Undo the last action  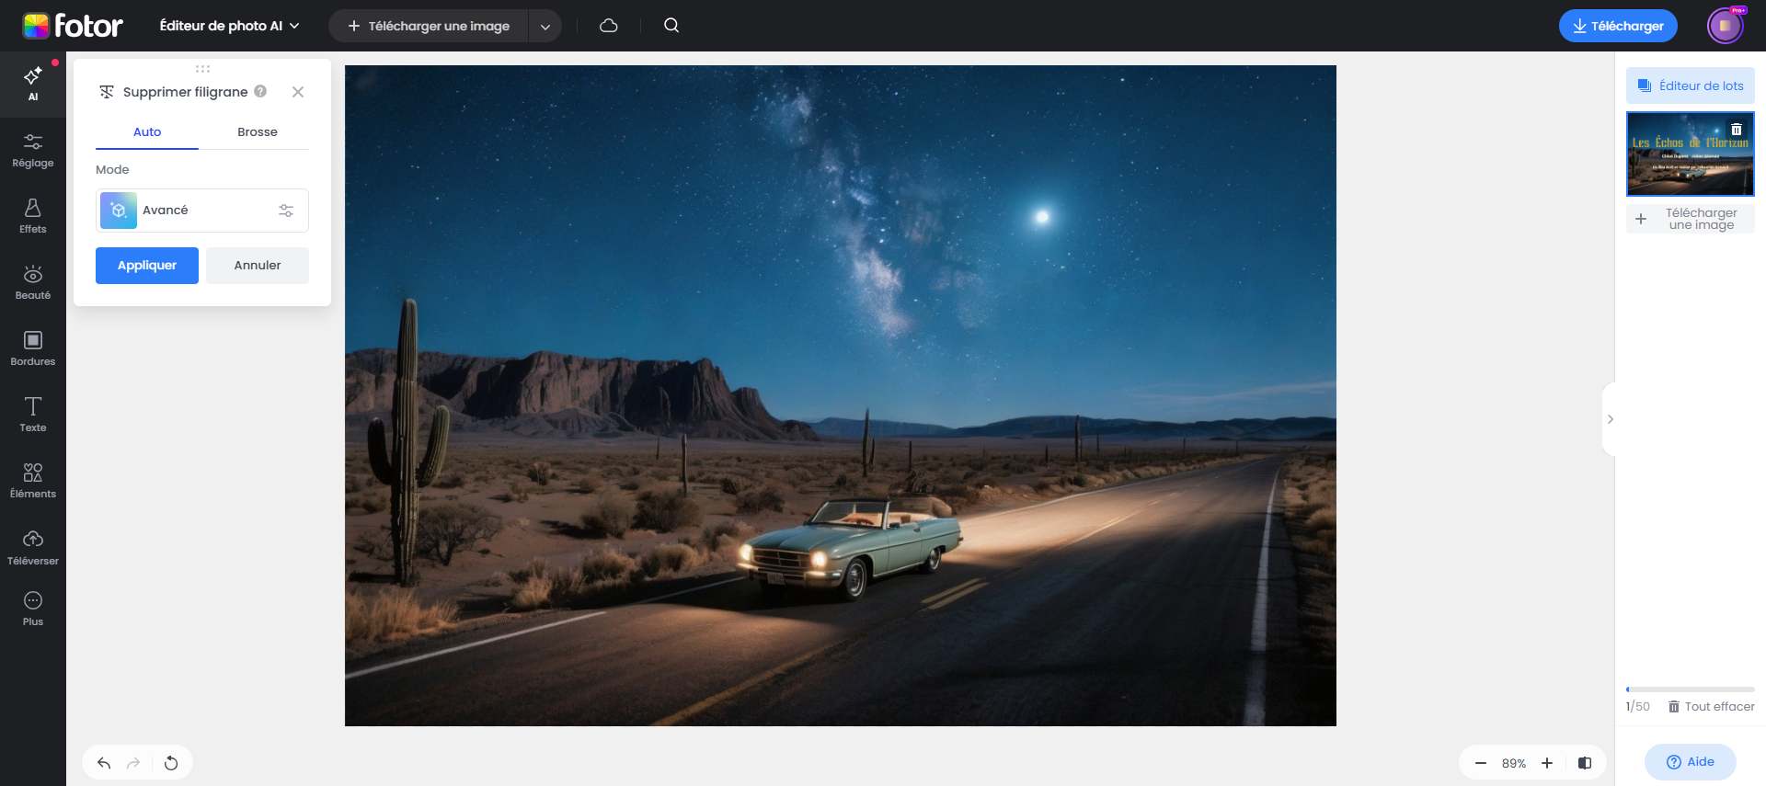(104, 763)
